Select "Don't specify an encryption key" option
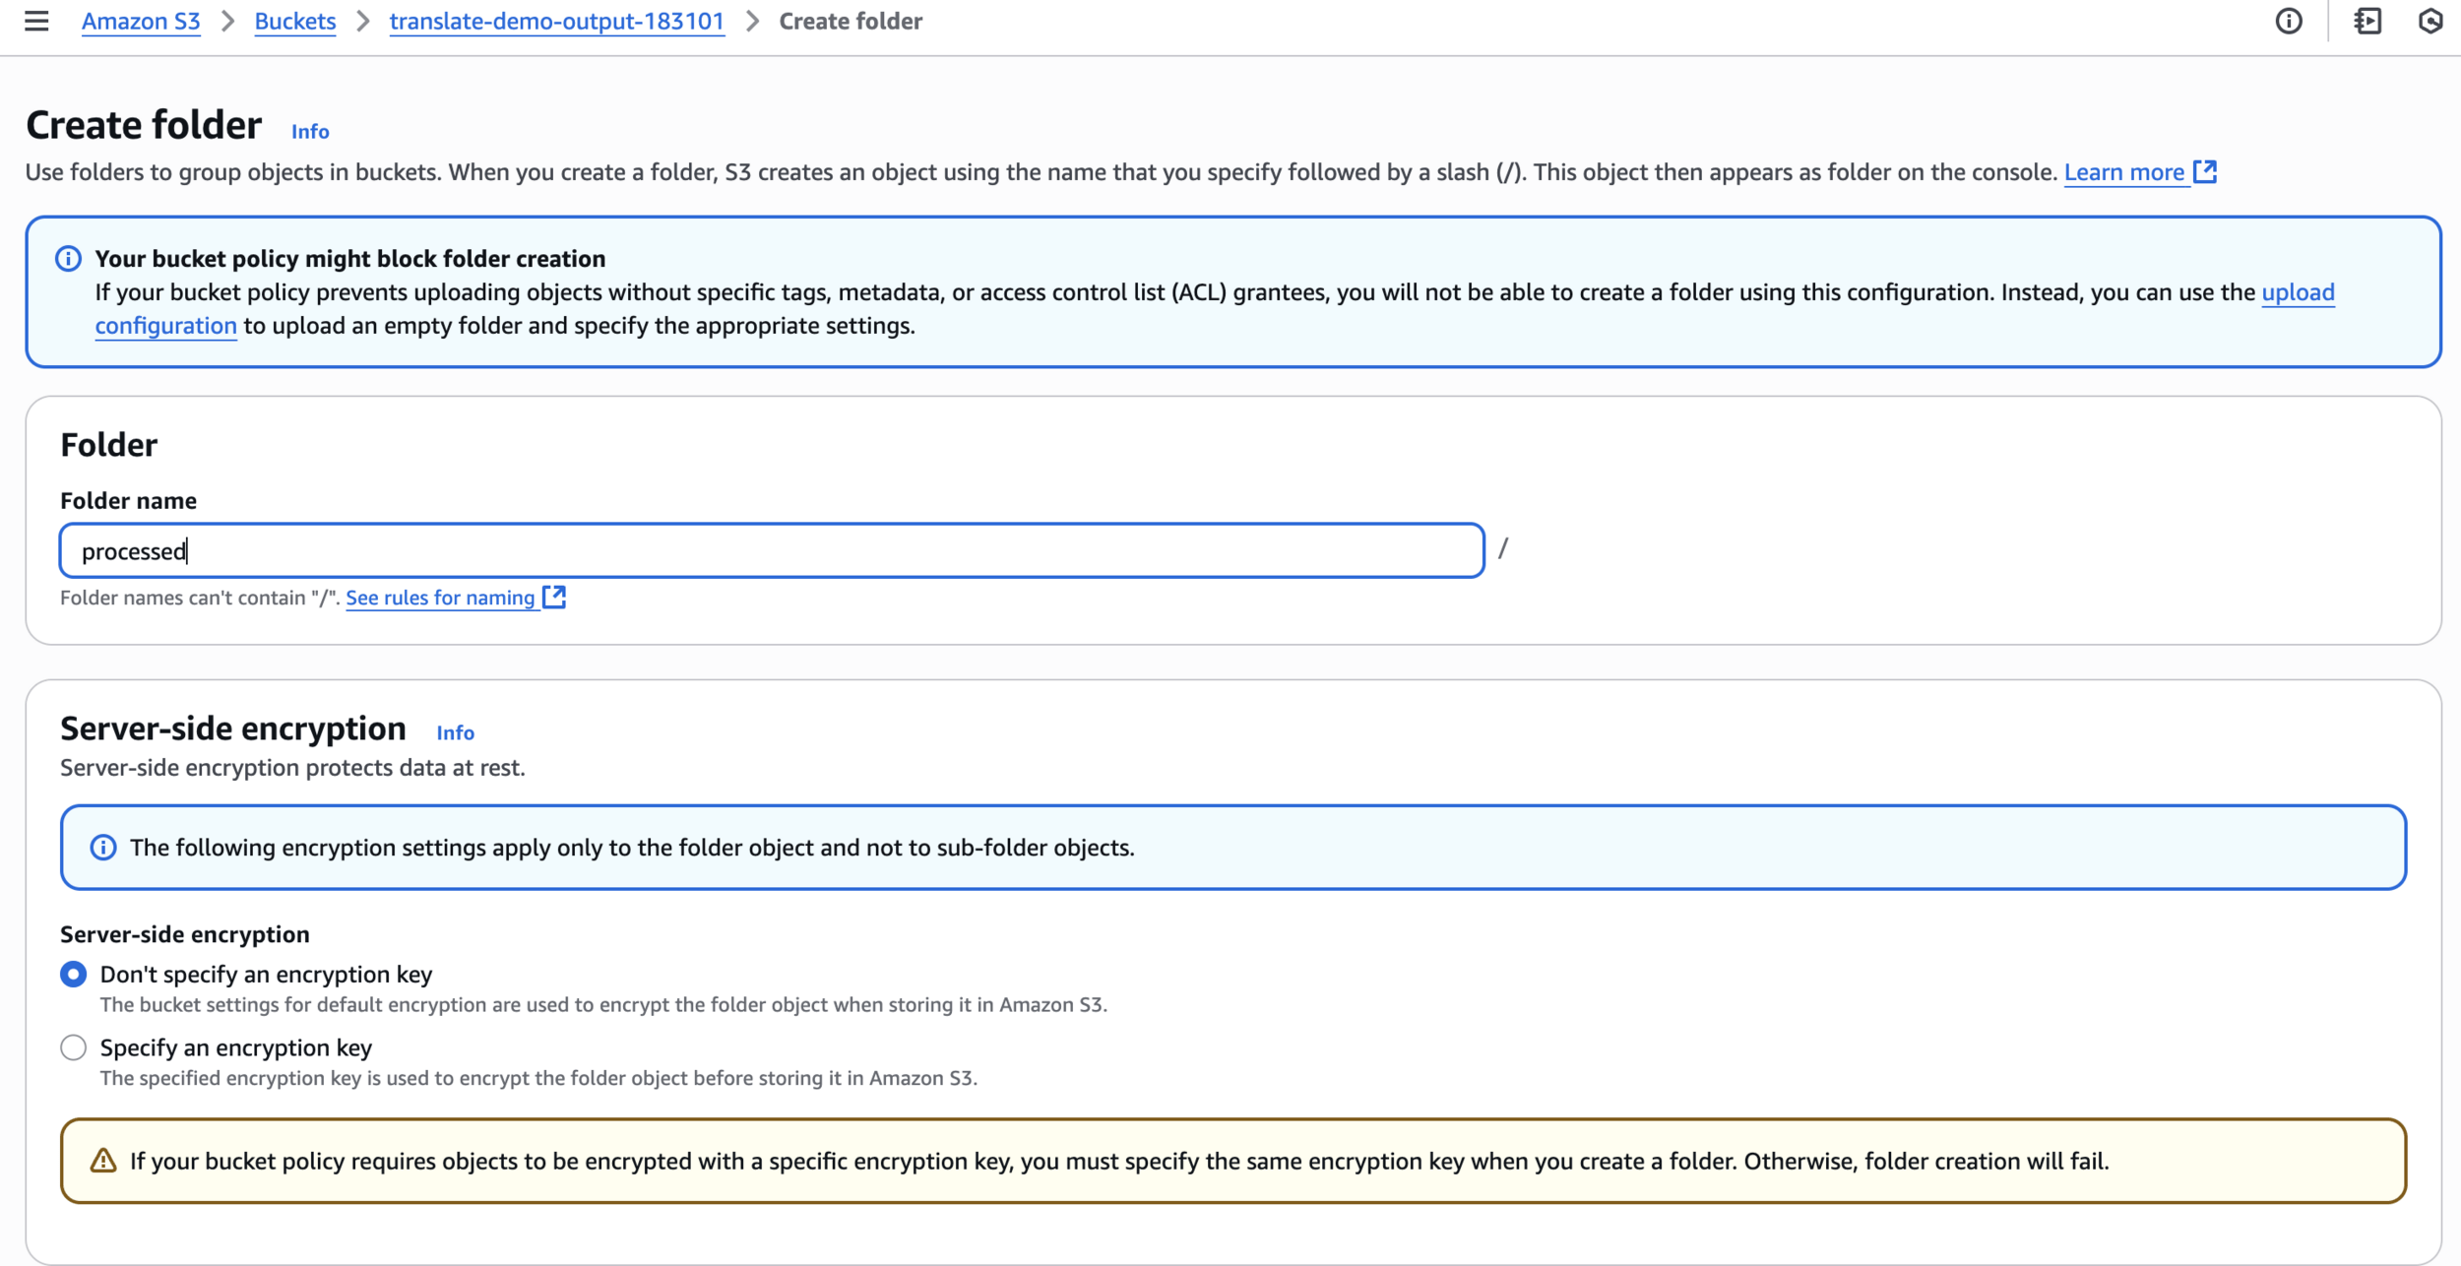Image resolution: width=2461 pixels, height=1266 pixels. 74,975
